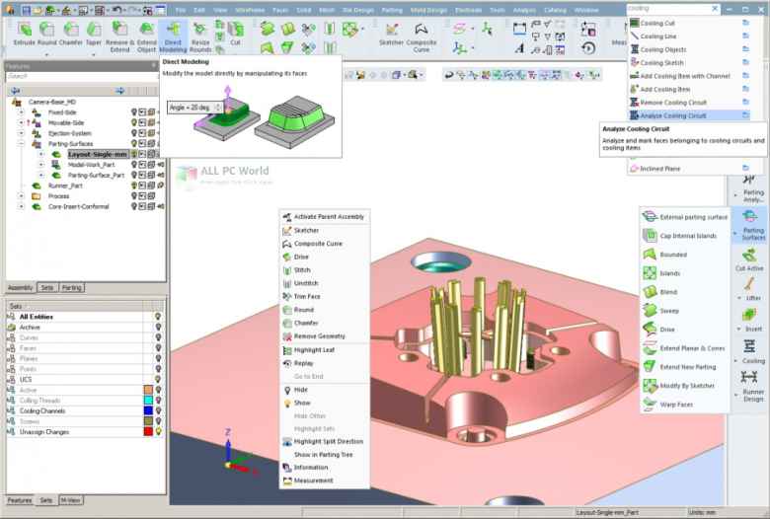This screenshot has height=519, width=770.
Task: Click the blue Cooling Channels color swatch
Action: click(147, 410)
